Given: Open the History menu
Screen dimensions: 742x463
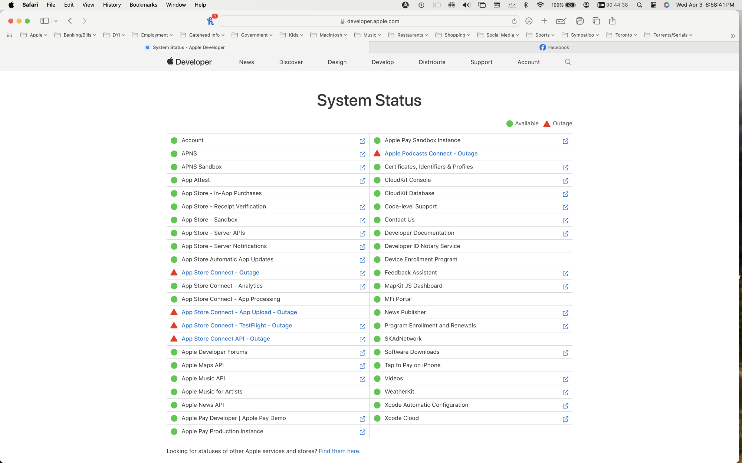Looking at the screenshot, I should [x=112, y=5].
